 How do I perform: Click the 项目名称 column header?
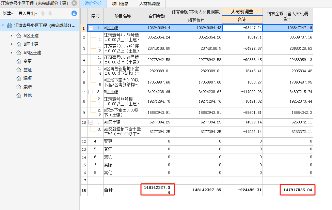pyautogui.click(x=123, y=16)
